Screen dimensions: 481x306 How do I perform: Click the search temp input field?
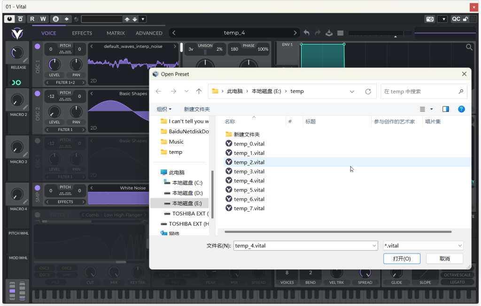tap(424, 92)
